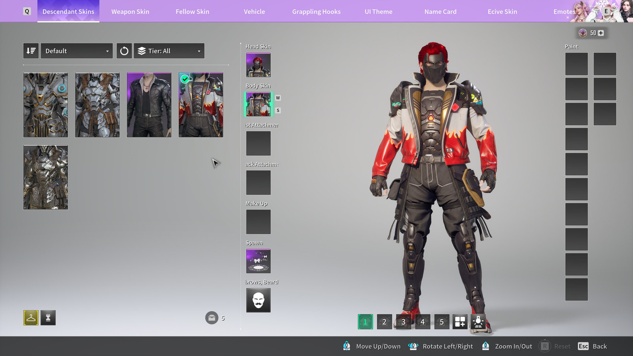Choose the silver armor skin with leather straps
The width and height of the screenshot is (633, 356).
[x=97, y=105]
